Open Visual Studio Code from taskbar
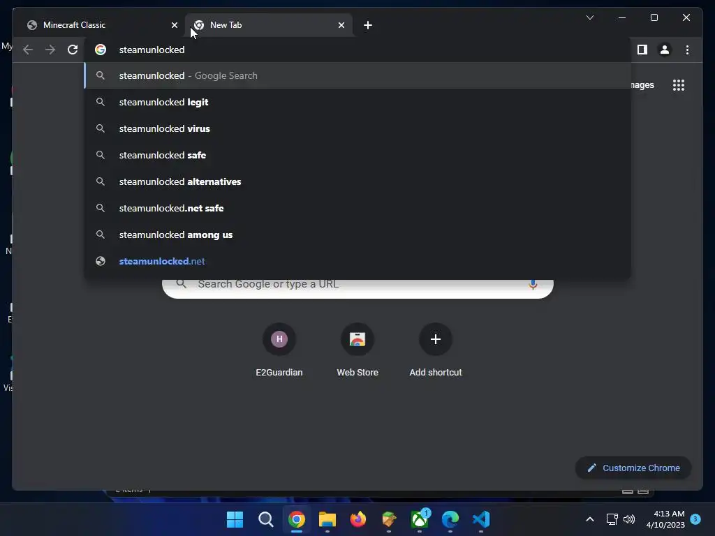The height and width of the screenshot is (536, 715). click(481, 519)
